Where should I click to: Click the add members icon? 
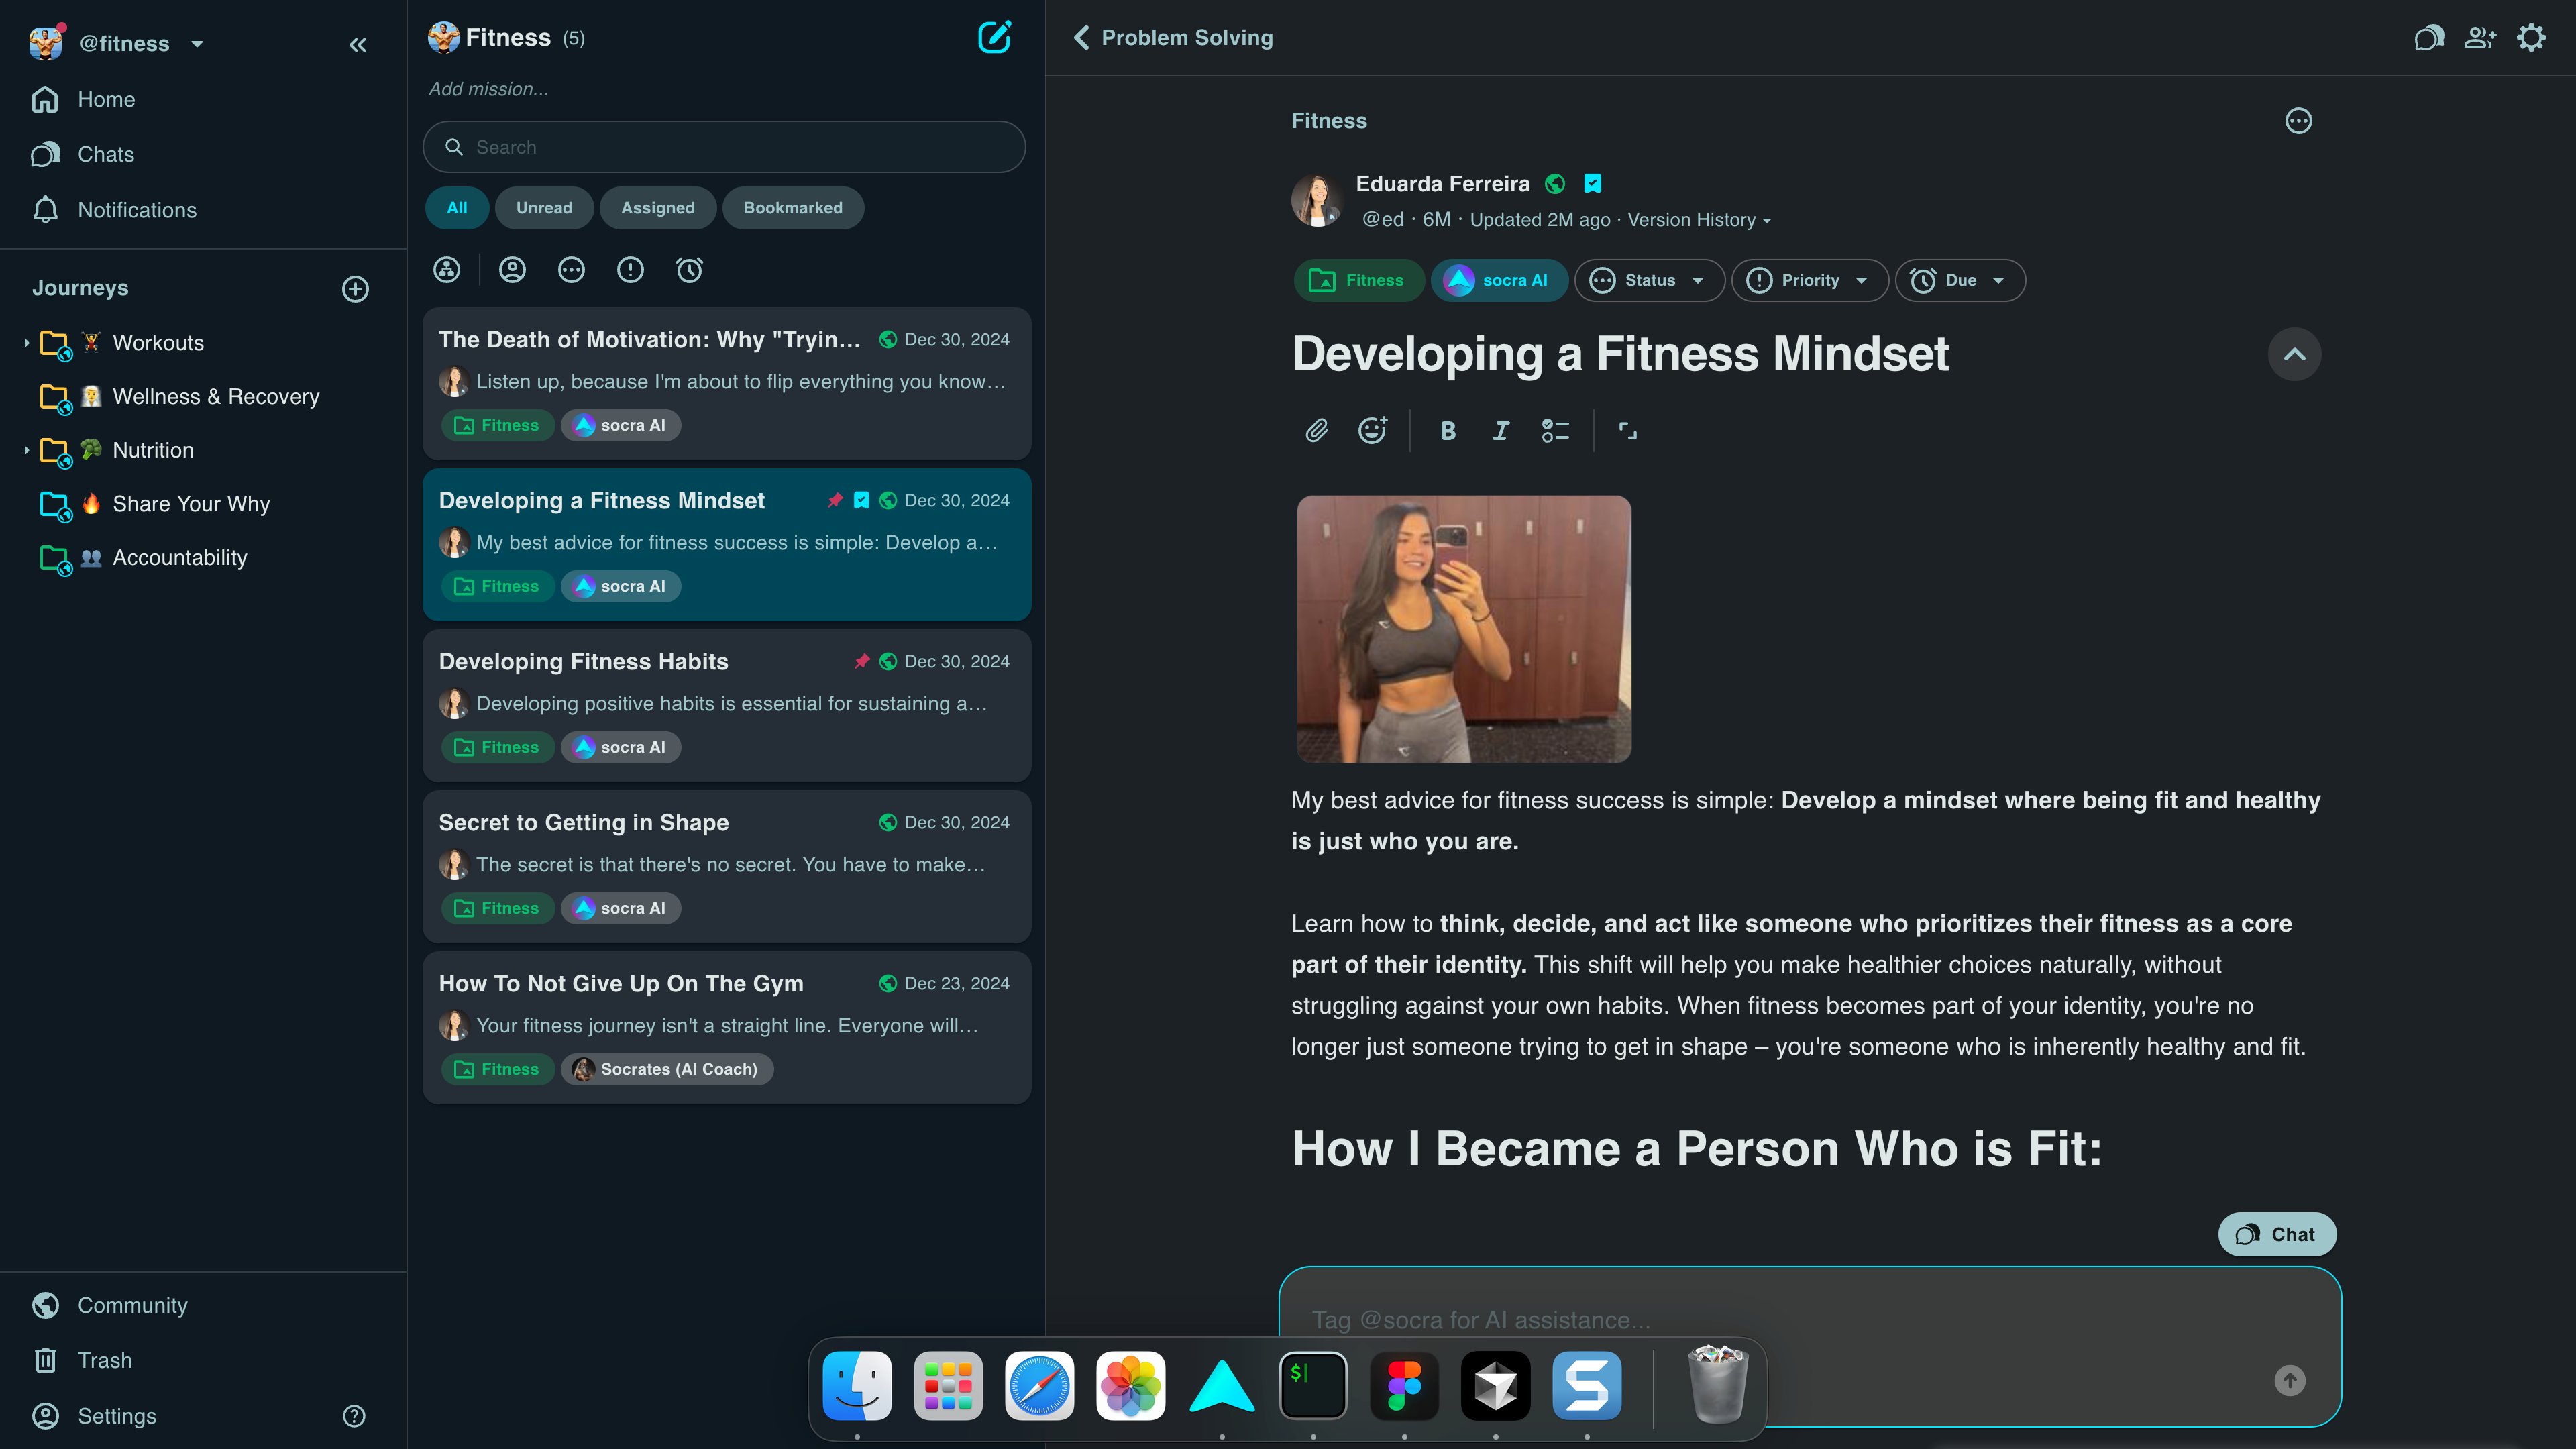tap(2480, 38)
